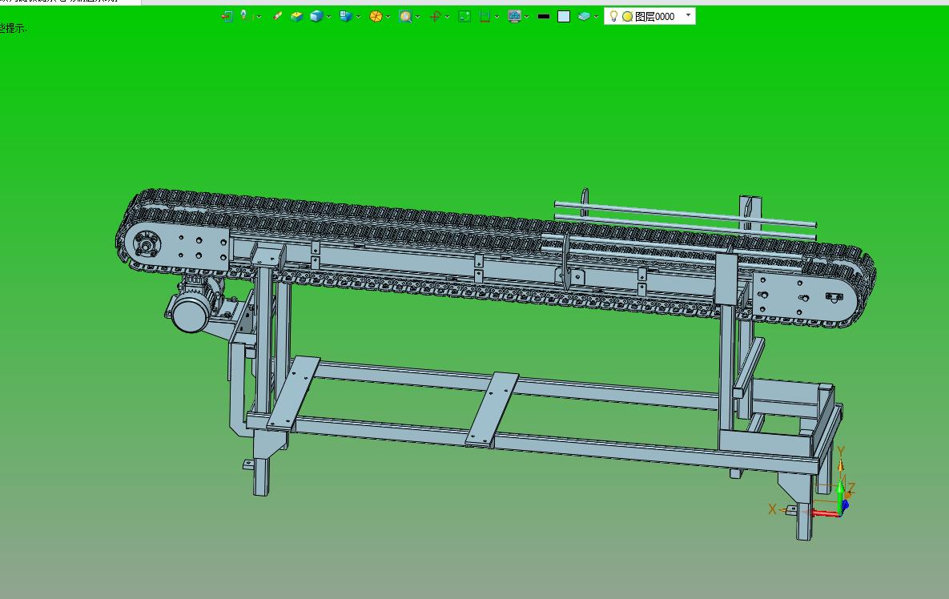Click the exit icon in the toolbar
Screen dimensions: 949x599
point(227,16)
